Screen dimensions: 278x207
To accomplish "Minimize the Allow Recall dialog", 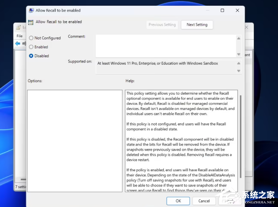I will (207, 10).
